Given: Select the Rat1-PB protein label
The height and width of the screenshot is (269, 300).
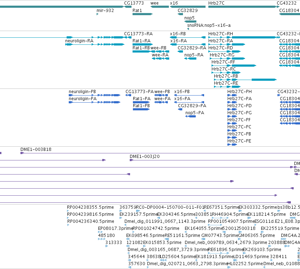Looking at the screenshot, I should [141, 106].
